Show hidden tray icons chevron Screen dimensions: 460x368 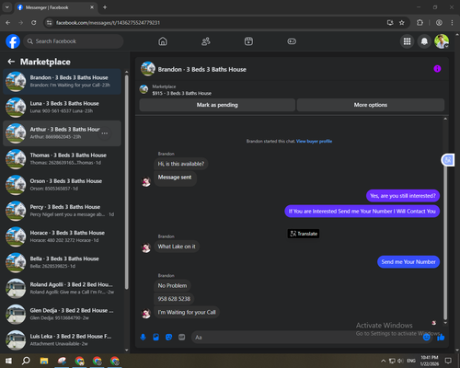[x=384, y=361]
